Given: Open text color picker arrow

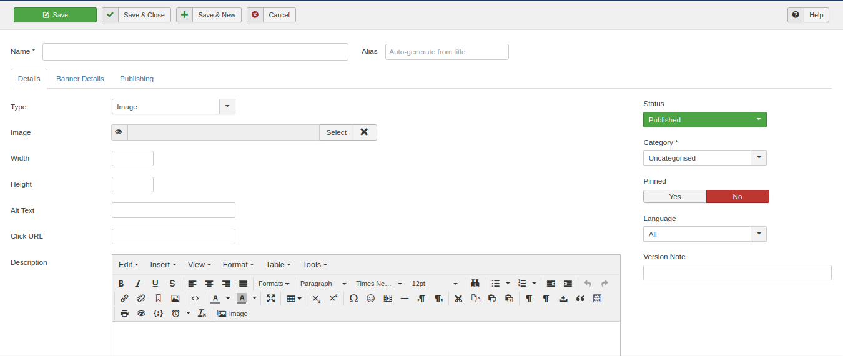Looking at the screenshot, I should click(x=228, y=299).
